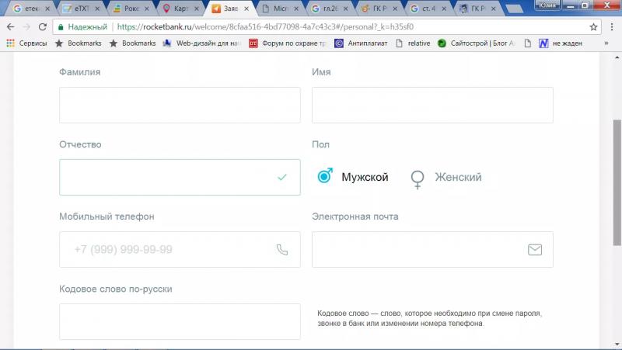Go forward using the browser forward arrow
This screenshot has width=622, height=350.
pyautogui.click(x=26, y=27)
